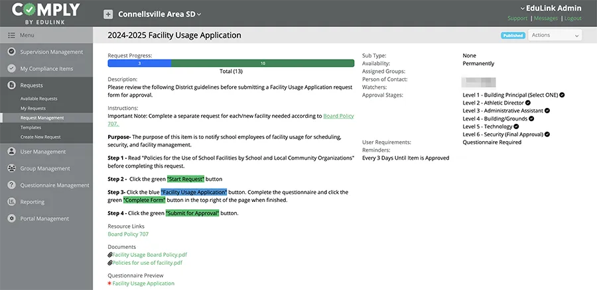
Task: Click the hamburger Menu icon
Action: [x=11, y=35]
